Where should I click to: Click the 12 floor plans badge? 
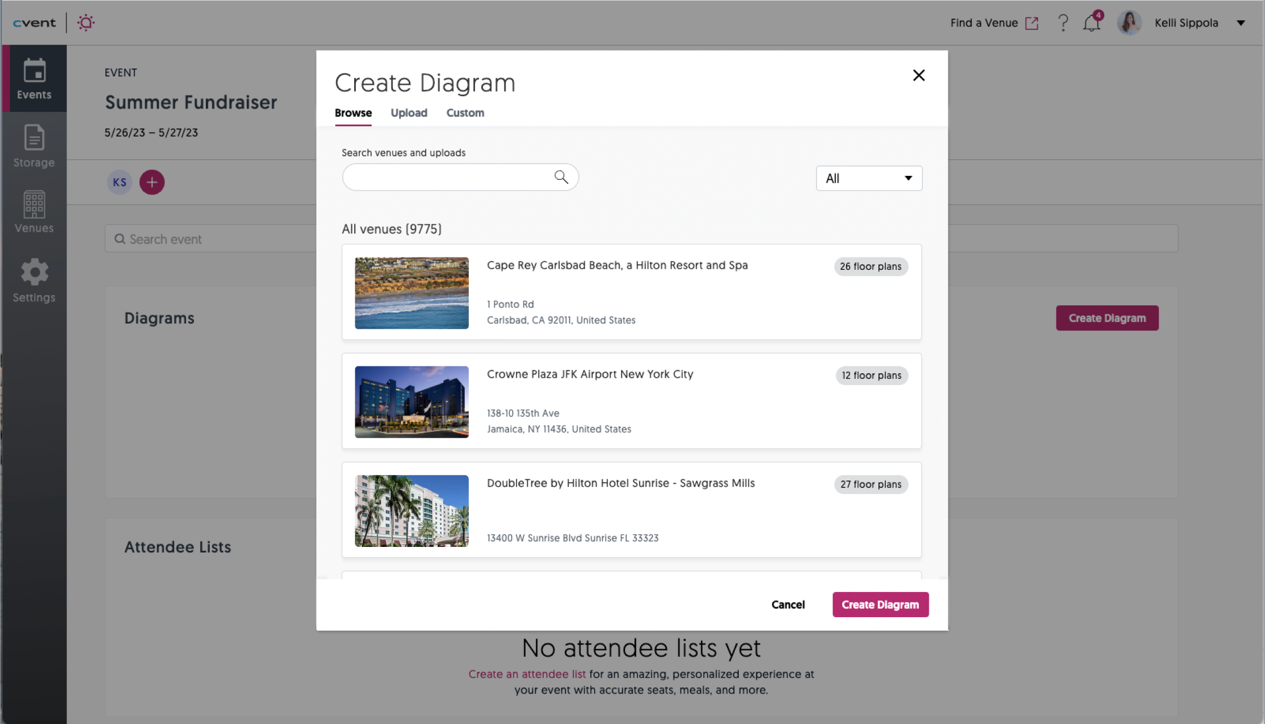871,375
